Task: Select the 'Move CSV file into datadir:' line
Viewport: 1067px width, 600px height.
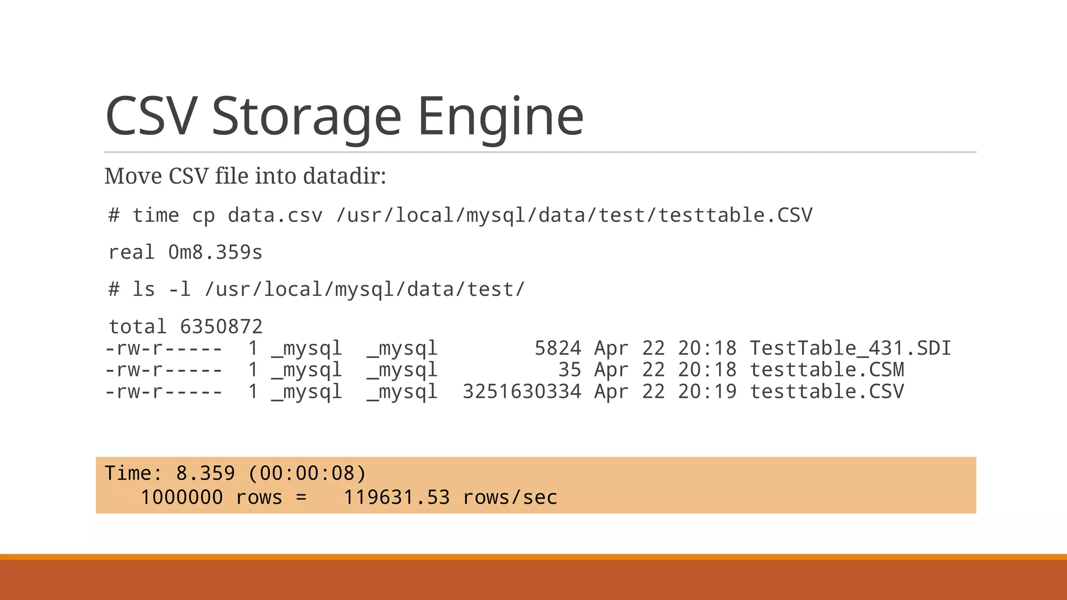Action: tap(245, 176)
